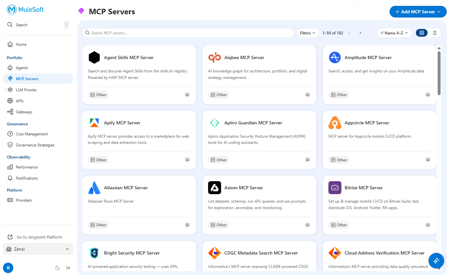The width and height of the screenshot is (450, 275).
Task: Click the Aiqbee logo icon
Action: [214, 57]
